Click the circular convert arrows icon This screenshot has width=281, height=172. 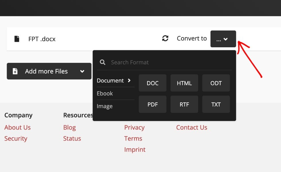[165, 38]
